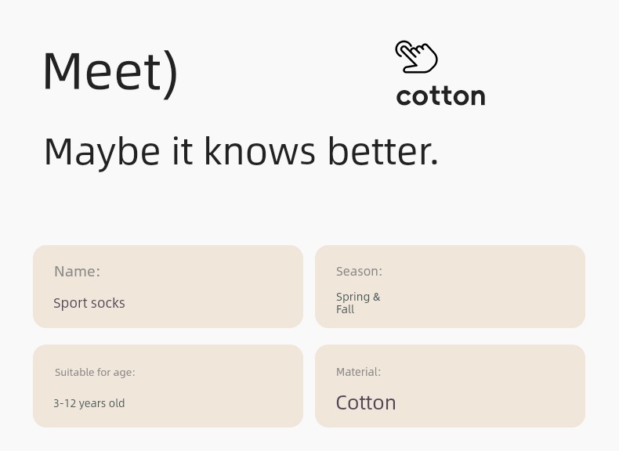Viewport: 619px width, 451px height.
Task: Click the Maybe it knows better tagline
Action: coord(241,153)
